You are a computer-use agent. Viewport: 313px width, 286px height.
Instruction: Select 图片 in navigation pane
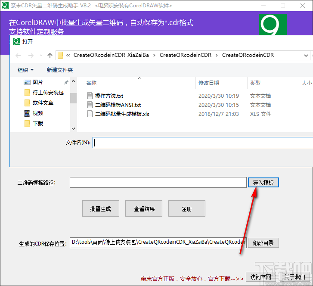(38, 82)
